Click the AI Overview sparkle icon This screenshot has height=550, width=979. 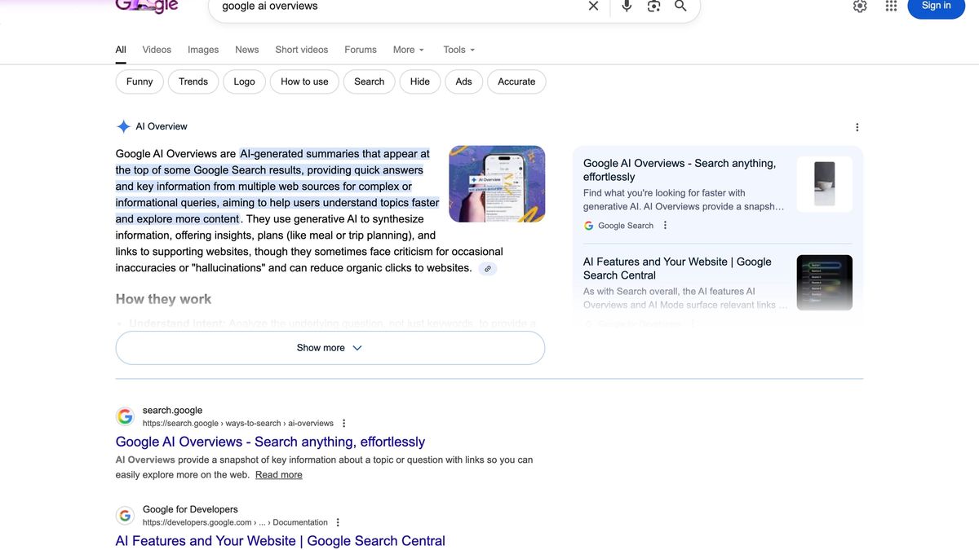point(123,126)
